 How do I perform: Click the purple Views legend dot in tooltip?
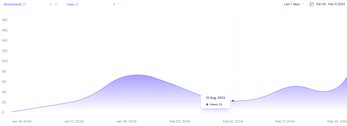[207, 104]
